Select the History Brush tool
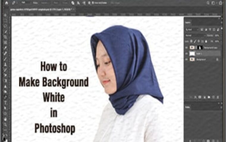Viewport: 226px width, 142px height. click(x=5, y=70)
